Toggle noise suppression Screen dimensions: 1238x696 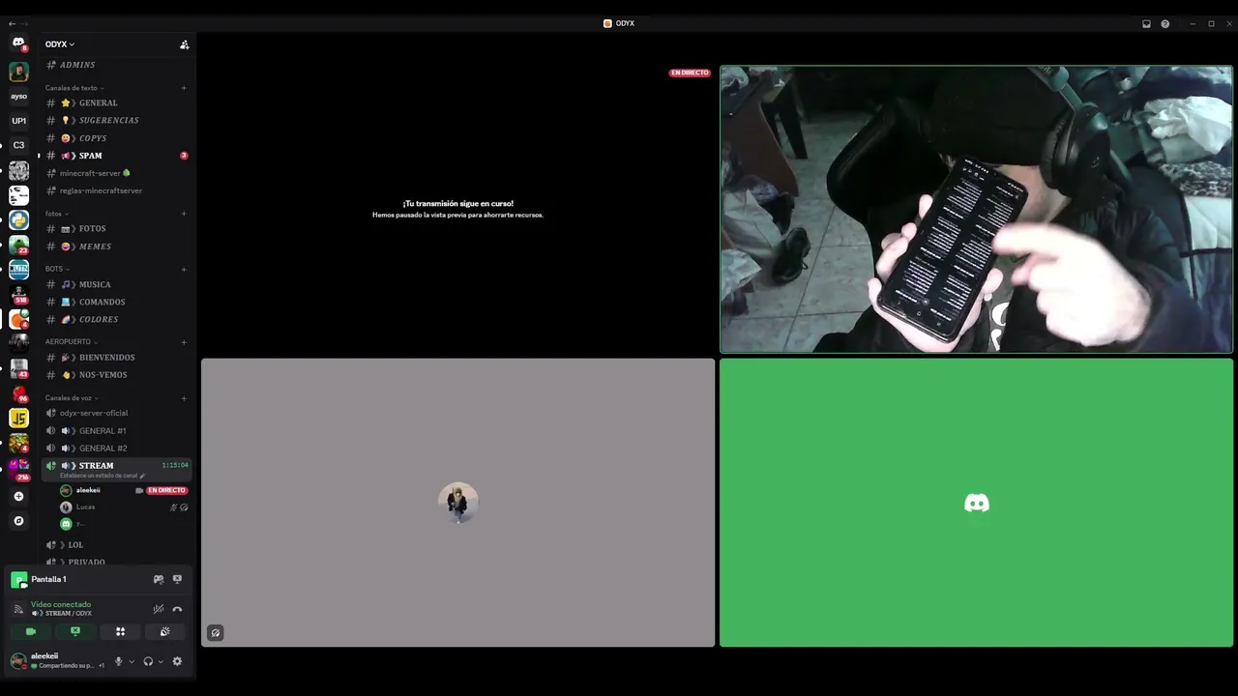point(159,609)
